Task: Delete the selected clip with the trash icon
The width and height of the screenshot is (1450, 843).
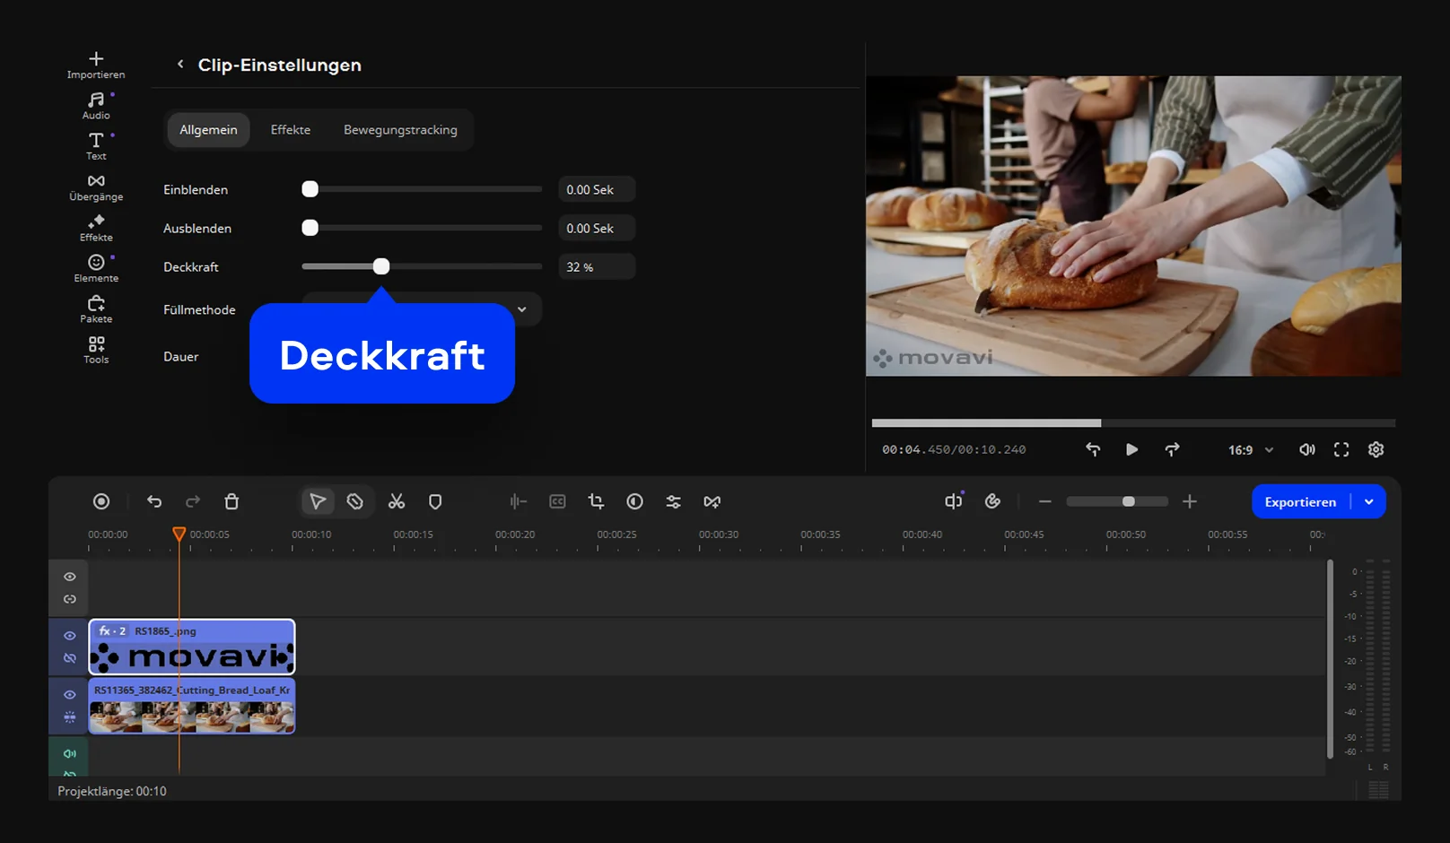Action: (231, 501)
